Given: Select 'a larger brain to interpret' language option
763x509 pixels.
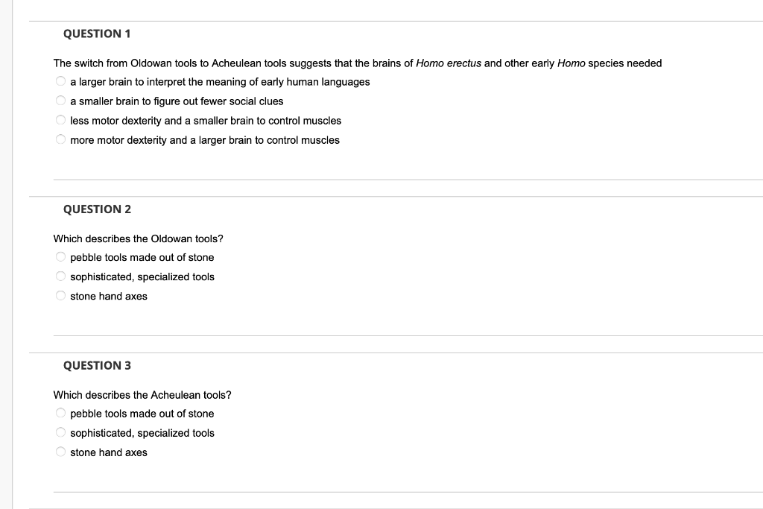Looking at the screenshot, I should [60, 81].
